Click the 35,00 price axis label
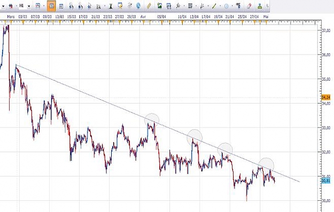Screen dimensions: 334x212 click(327, 79)
